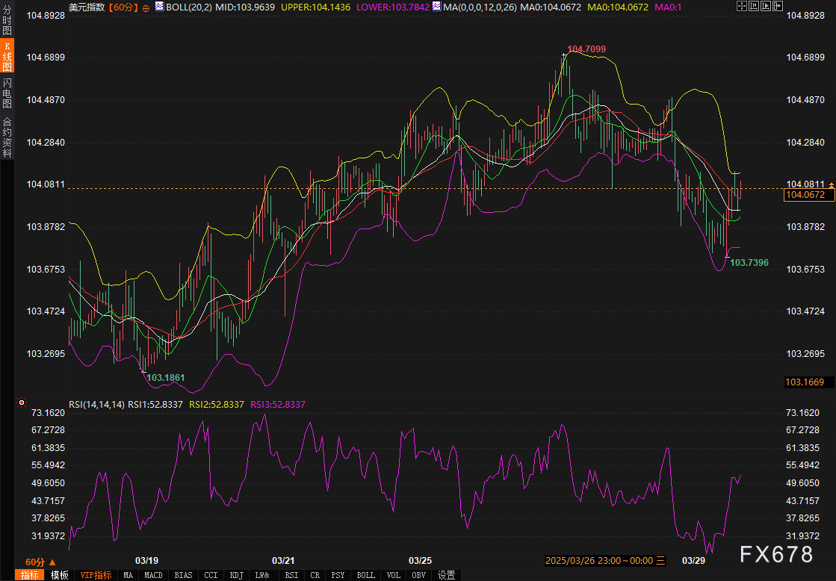Click the KDJ indicator button
Viewport: 836px width, 581px height.
coord(236,575)
